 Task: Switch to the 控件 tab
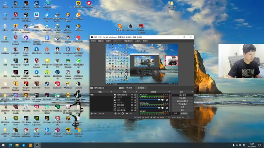coord(176,113)
